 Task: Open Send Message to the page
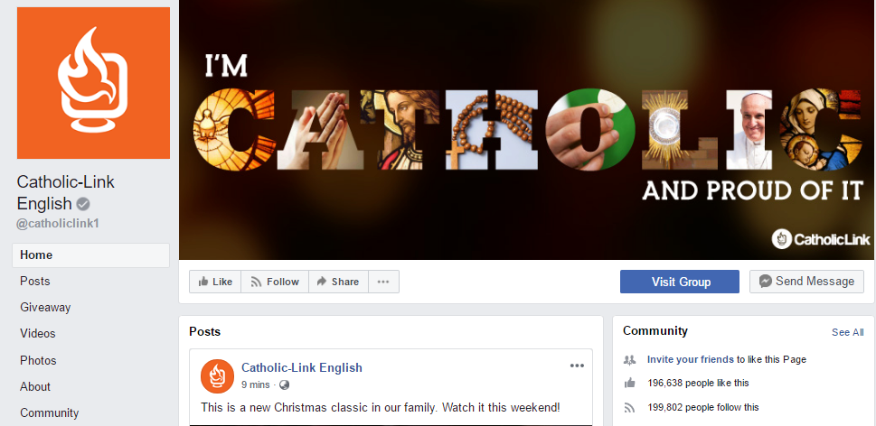click(806, 282)
